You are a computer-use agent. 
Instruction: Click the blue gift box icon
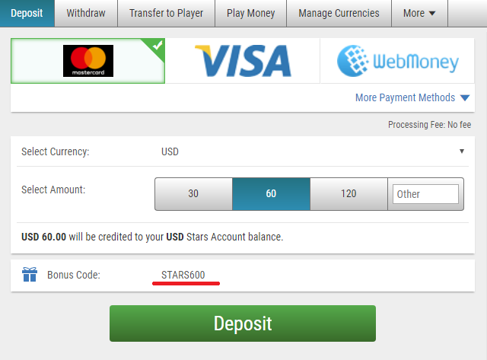tap(30, 275)
